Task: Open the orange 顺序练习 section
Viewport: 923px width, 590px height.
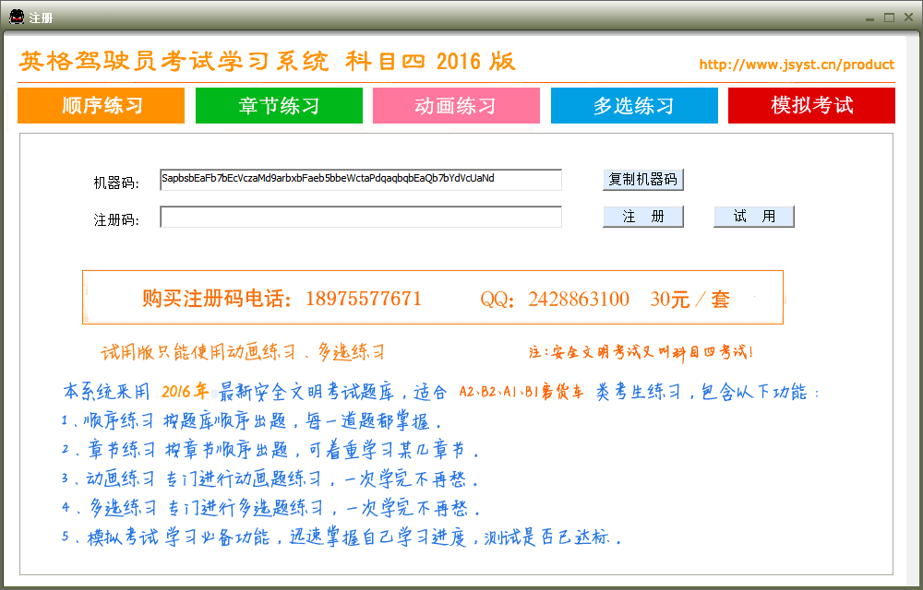Action: coord(102,105)
